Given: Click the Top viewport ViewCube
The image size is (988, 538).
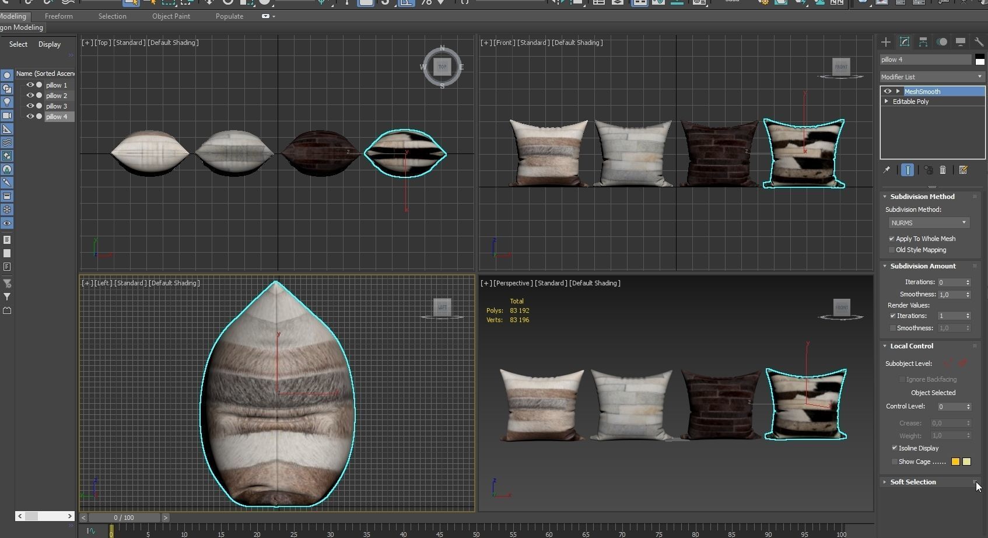Looking at the screenshot, I should tap(442, 67).
